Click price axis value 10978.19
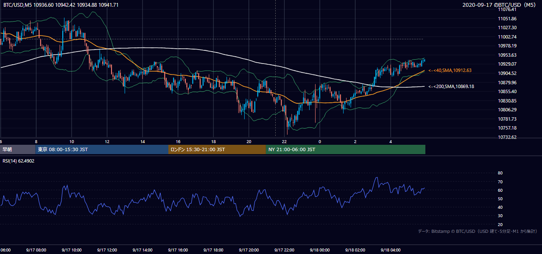Image resolution: width=542 pixels, height=254 pixels. [507, 46]
